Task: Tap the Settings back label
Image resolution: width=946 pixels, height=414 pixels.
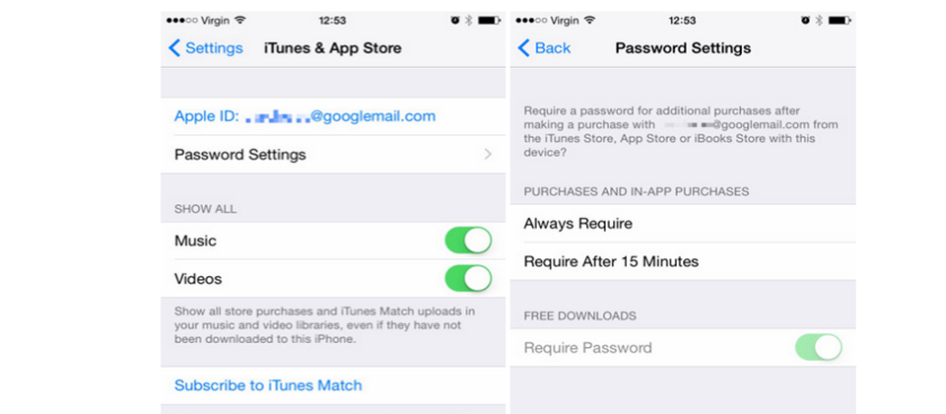Action: [x=214, y=48]
